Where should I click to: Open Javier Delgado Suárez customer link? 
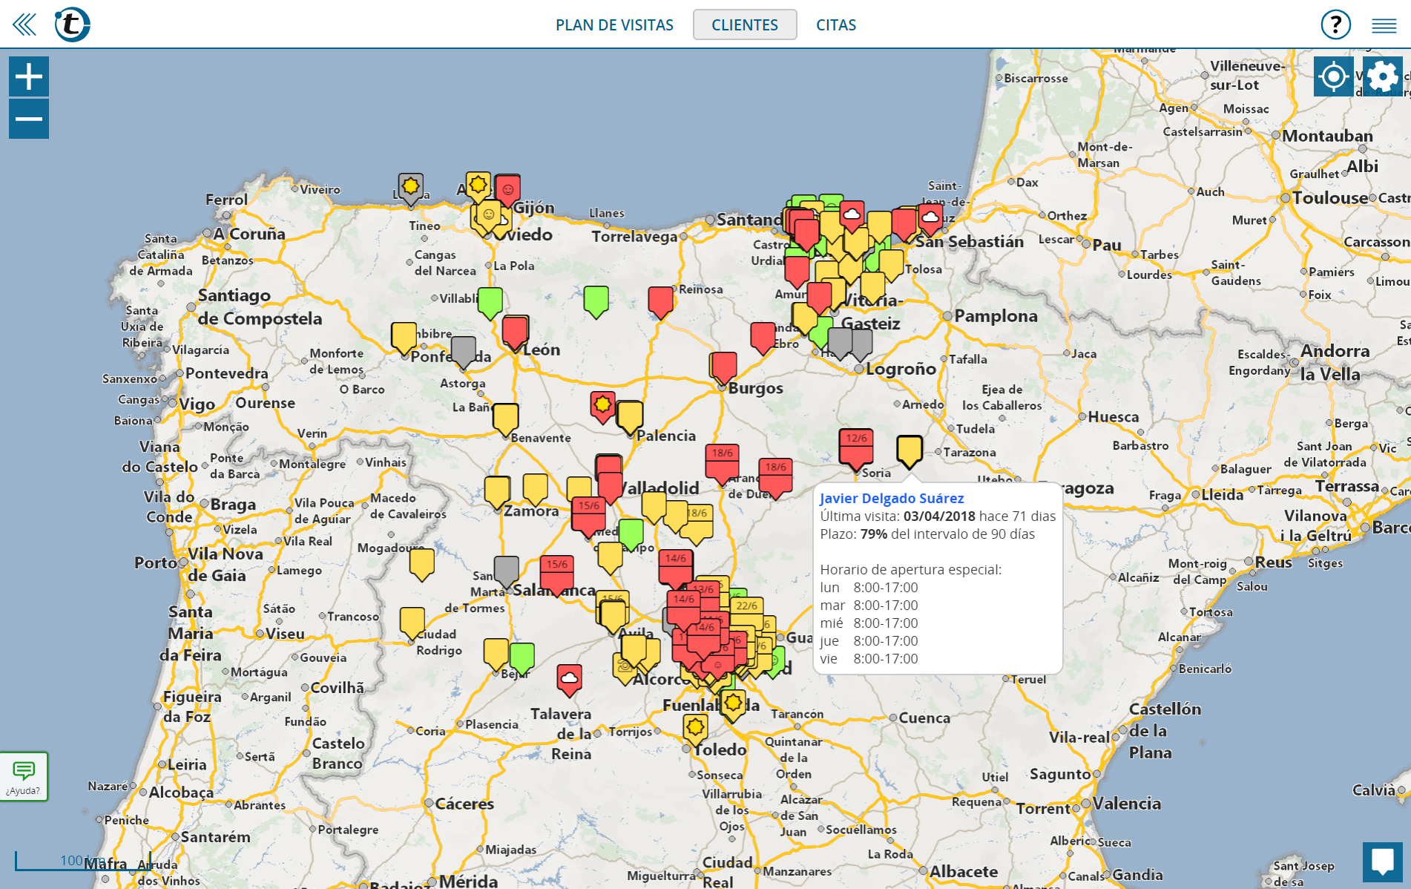891,499
